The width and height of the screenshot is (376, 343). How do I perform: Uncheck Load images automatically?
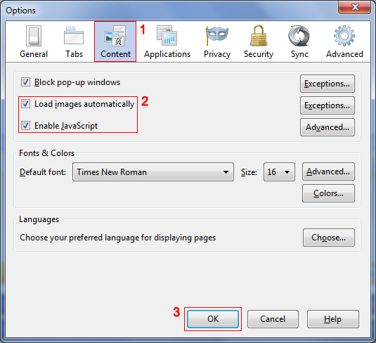pyautogui.click(x=25, y=104)
